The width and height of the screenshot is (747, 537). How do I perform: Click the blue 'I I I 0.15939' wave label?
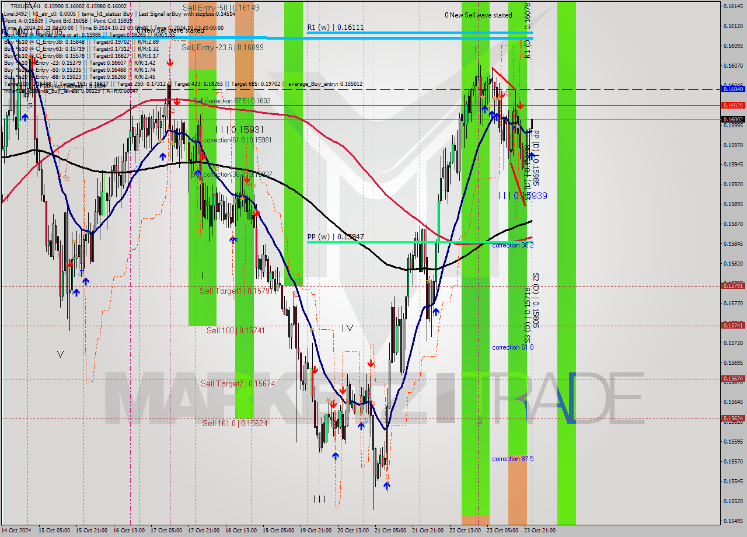(x=523, y=196)
